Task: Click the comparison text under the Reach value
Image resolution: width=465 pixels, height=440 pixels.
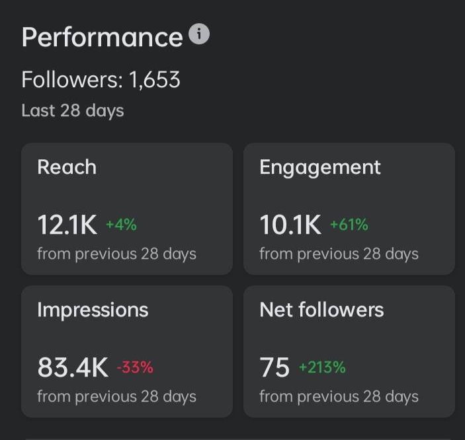Action: click(x=116, y=254)
